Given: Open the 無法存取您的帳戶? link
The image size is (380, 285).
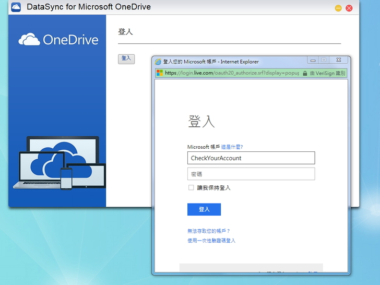Looking at the screenshot, I should (209, 231).
